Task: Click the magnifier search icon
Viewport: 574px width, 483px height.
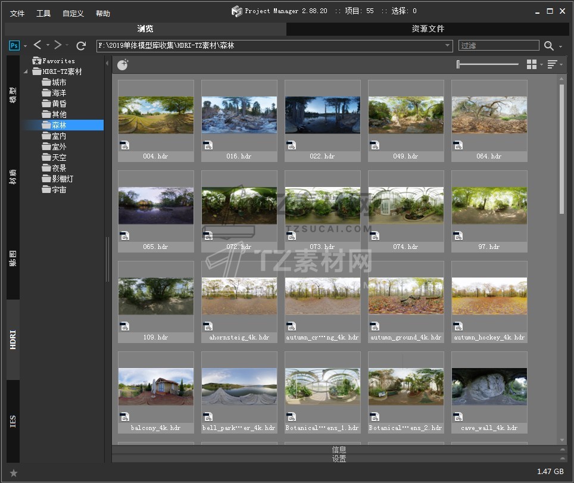Action: click(x=548, y=46)
